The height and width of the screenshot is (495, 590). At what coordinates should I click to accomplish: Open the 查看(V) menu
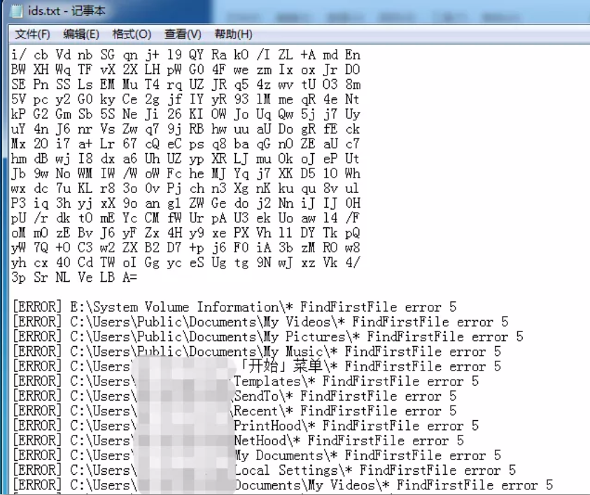(183, 34)
